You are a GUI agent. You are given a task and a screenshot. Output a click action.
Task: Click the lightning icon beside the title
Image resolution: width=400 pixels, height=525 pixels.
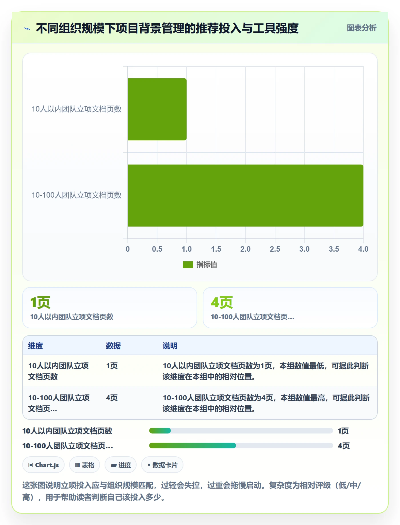tap(27, 29)
